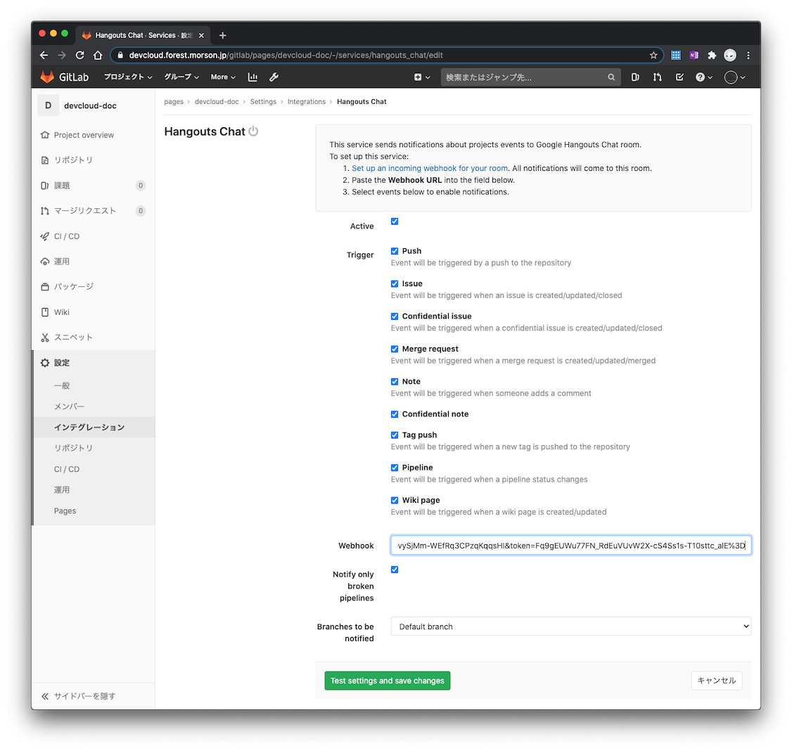Toggle Notify only broken pipelines checkbox
Screen dimensions: 792x751
pos(395,570)
